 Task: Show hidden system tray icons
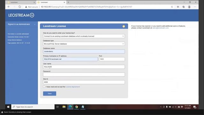click(x=161, y=107)
